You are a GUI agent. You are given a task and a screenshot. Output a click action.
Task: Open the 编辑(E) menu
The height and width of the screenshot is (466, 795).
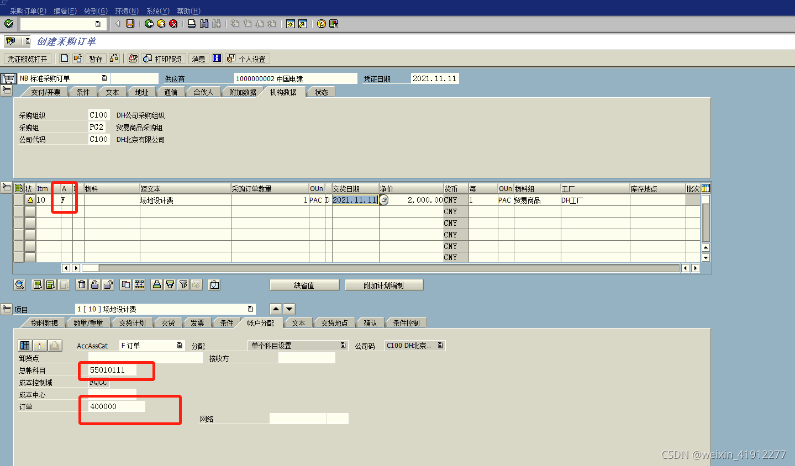[65, 11]
